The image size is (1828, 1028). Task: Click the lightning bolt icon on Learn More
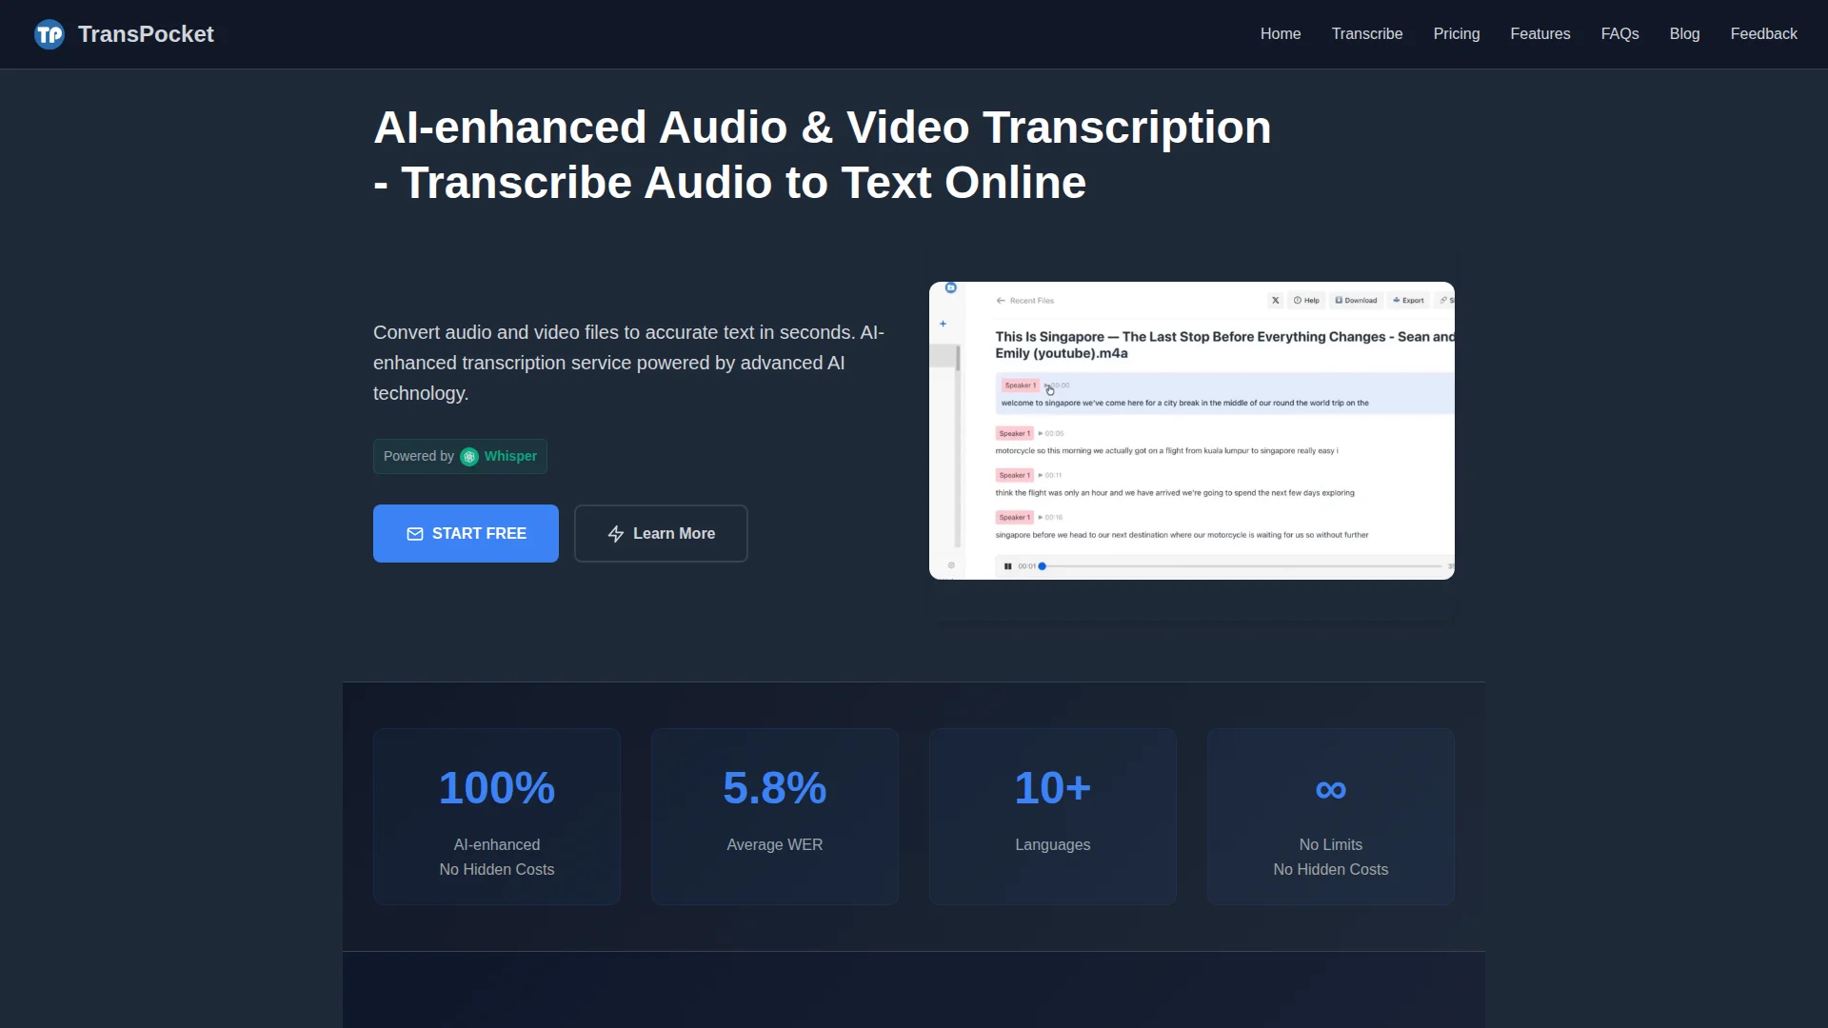click(616, 534)
